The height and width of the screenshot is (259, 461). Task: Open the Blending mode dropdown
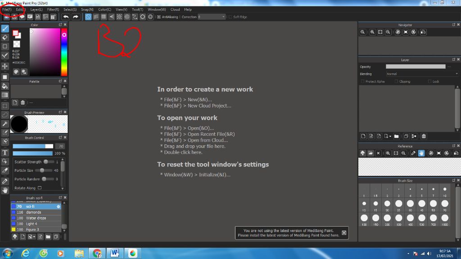[422, 74]
